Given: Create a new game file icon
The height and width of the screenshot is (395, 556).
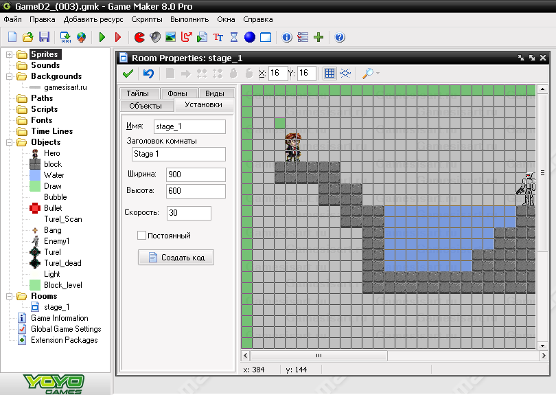Looking at the screenshot, I should tap(12, 37).
